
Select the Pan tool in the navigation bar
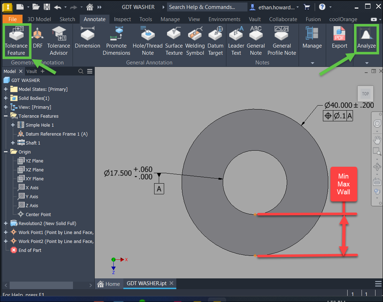point(377,140)
